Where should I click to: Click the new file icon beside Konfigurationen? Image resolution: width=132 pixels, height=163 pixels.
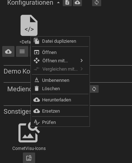click(x=67, y=3)
